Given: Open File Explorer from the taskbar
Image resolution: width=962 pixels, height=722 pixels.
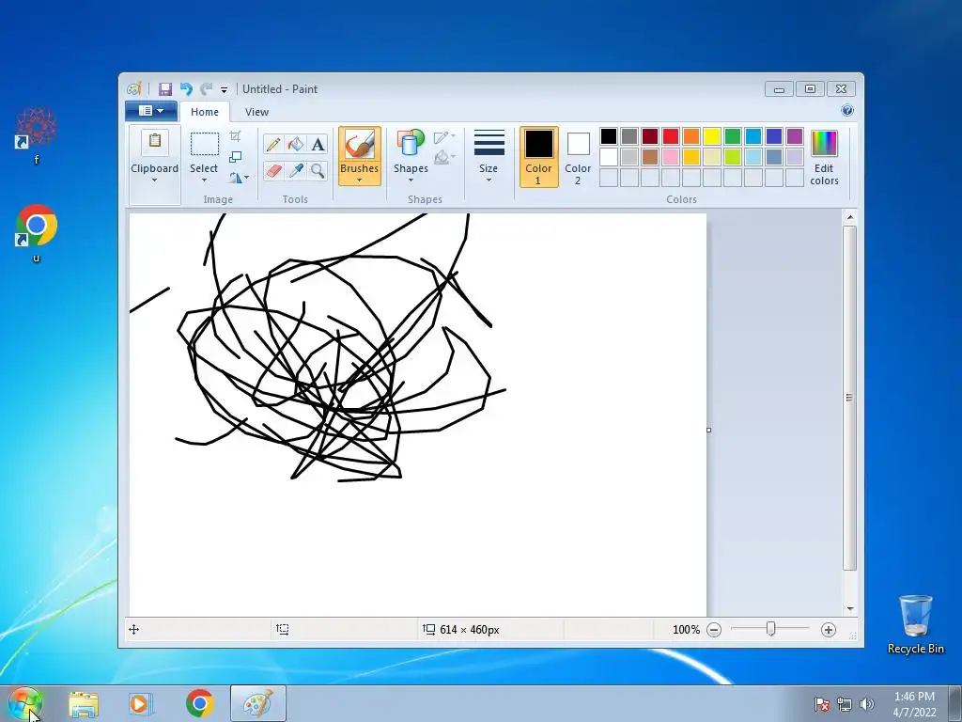Looking at the screenshot, I should (84, 703).
